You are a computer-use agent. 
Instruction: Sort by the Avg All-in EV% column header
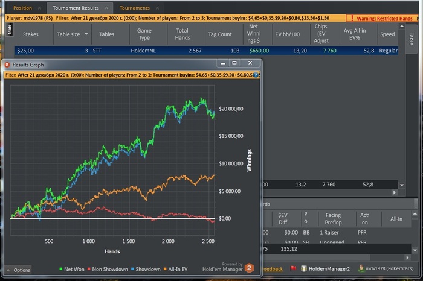tap(355, 34)
